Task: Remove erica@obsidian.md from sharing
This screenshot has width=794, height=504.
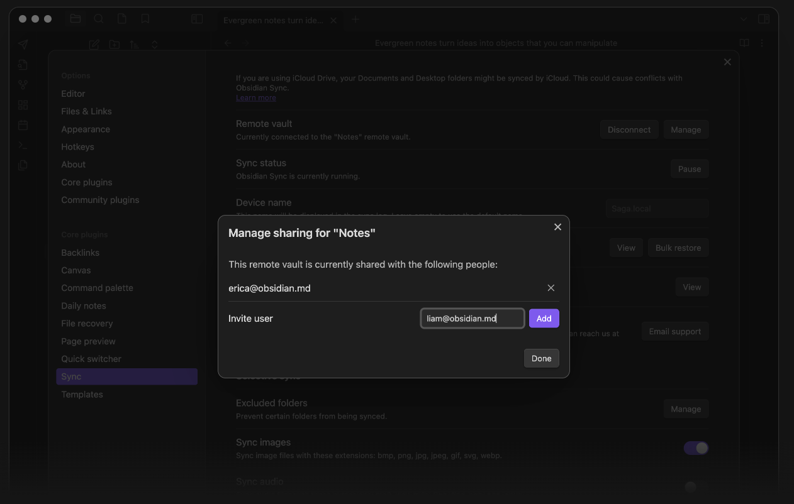Action: 551,288
